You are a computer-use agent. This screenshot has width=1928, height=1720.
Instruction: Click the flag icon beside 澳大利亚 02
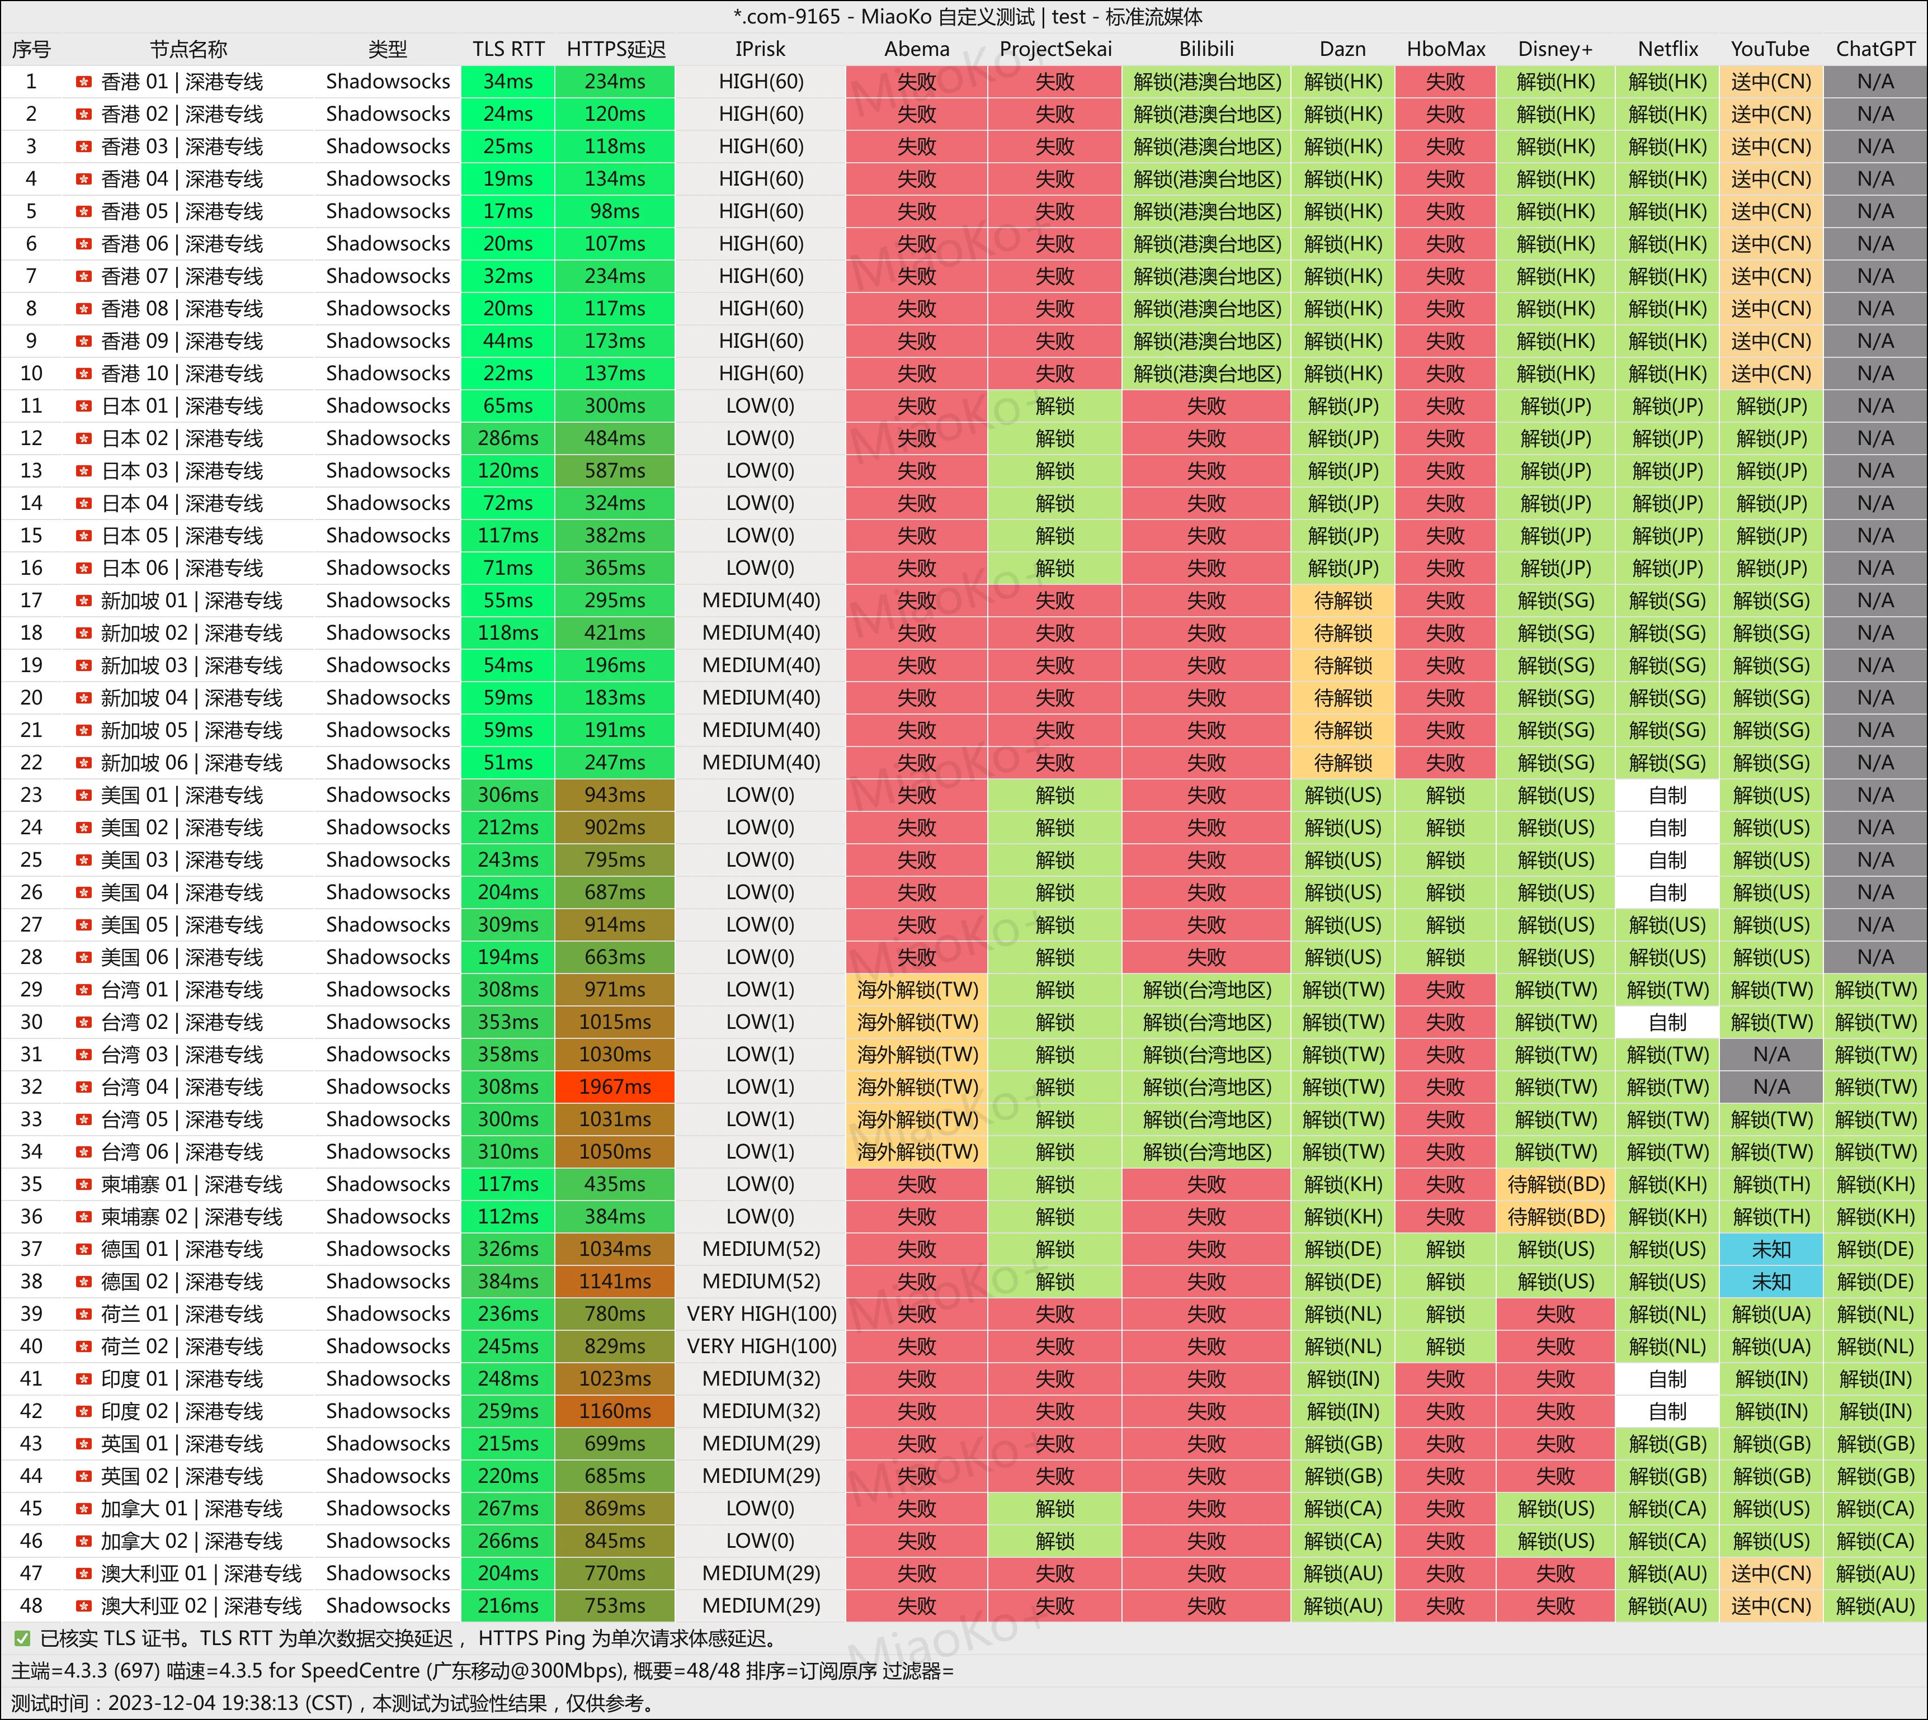[x=83, y=1605]
